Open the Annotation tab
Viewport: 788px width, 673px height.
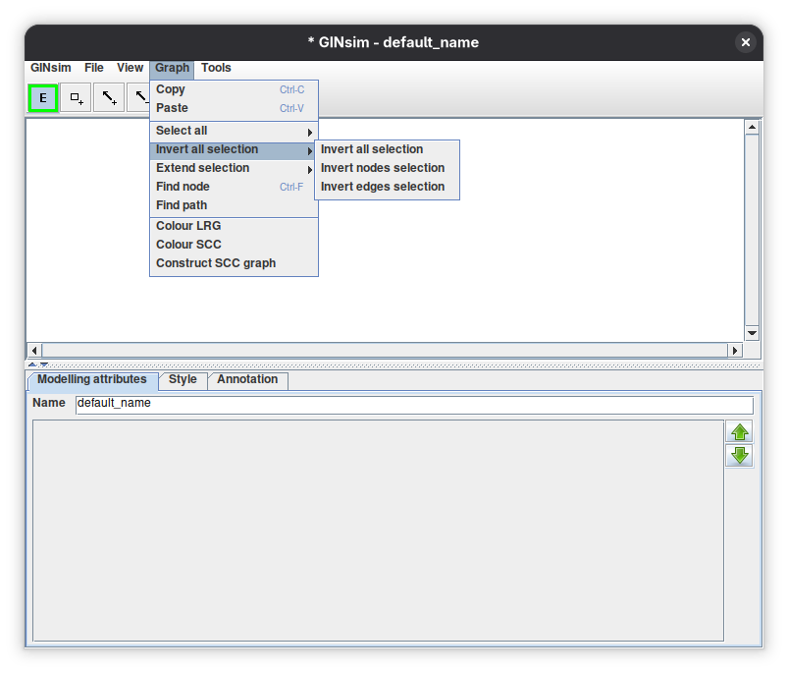pyautogui.click(x=247, y=380)
